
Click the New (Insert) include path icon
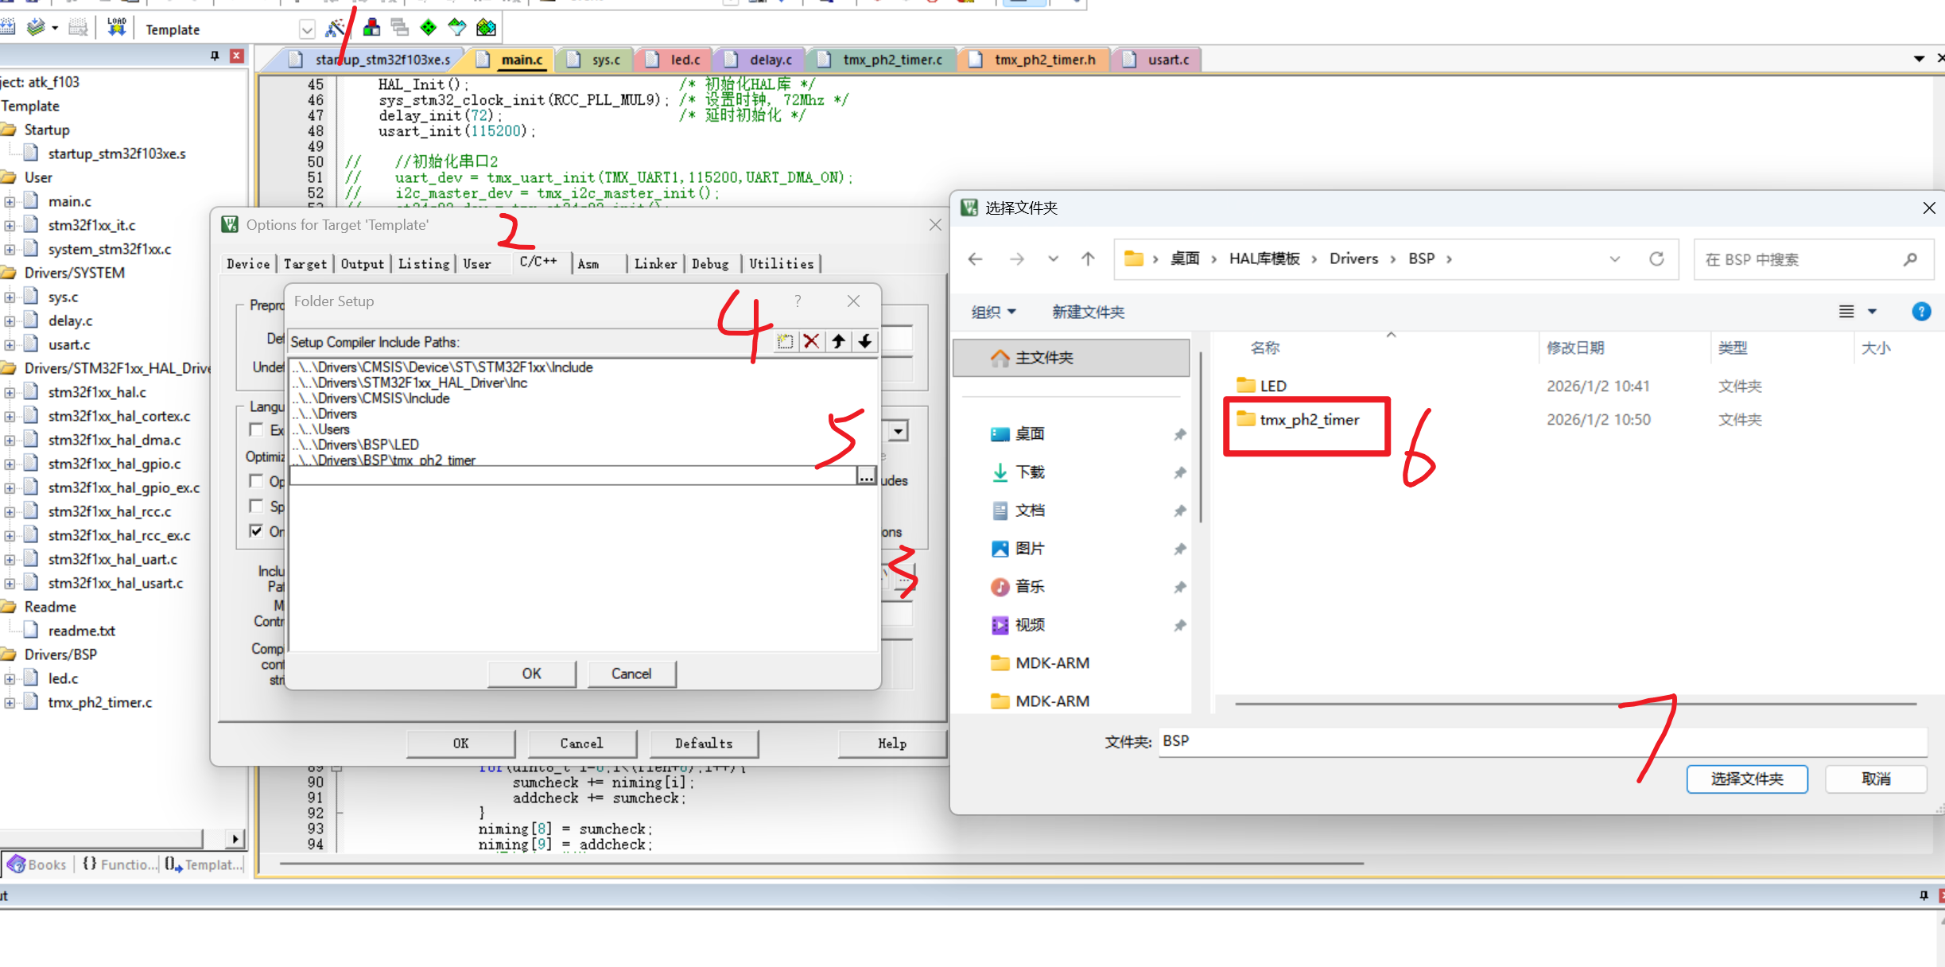pos(785,342)
